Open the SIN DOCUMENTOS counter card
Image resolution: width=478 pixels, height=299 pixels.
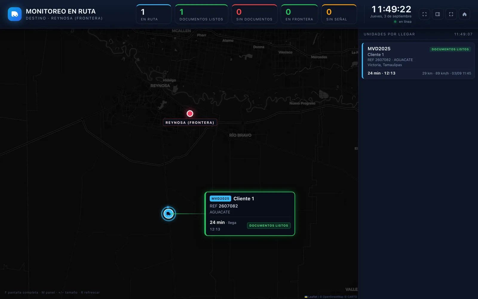coord(254,14)
